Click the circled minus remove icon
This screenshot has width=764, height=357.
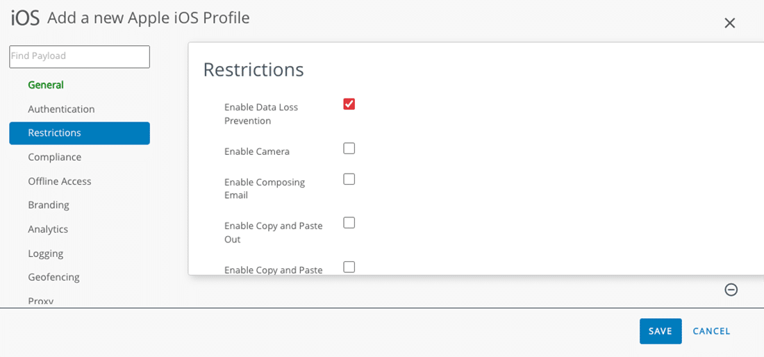coord(731,290)
